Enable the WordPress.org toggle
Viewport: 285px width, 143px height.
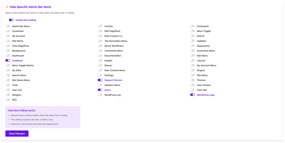pos(100,95)
